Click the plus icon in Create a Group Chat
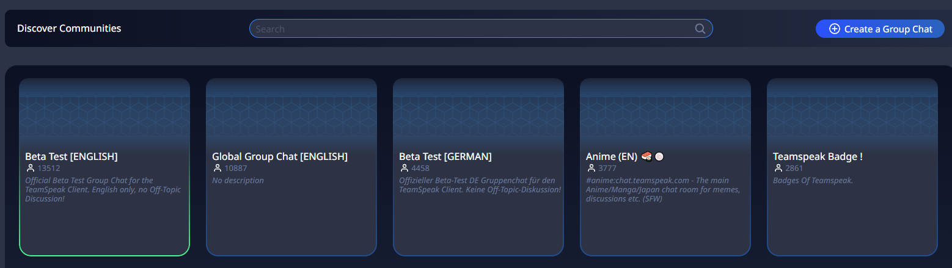The image size is (952, 268). click(x=834, y=29)
